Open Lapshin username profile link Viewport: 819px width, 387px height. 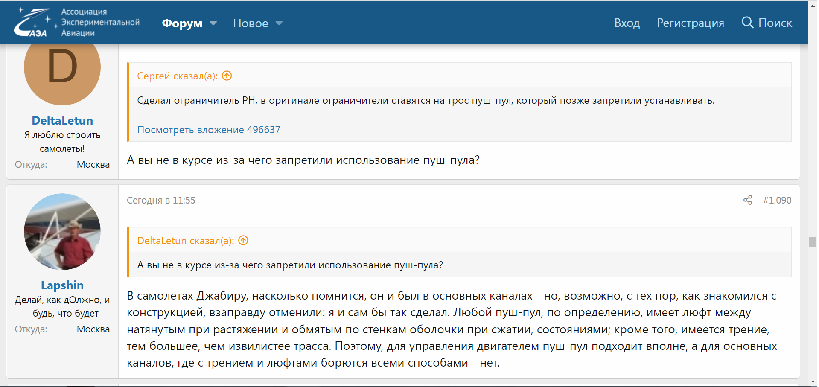(62, 285)
